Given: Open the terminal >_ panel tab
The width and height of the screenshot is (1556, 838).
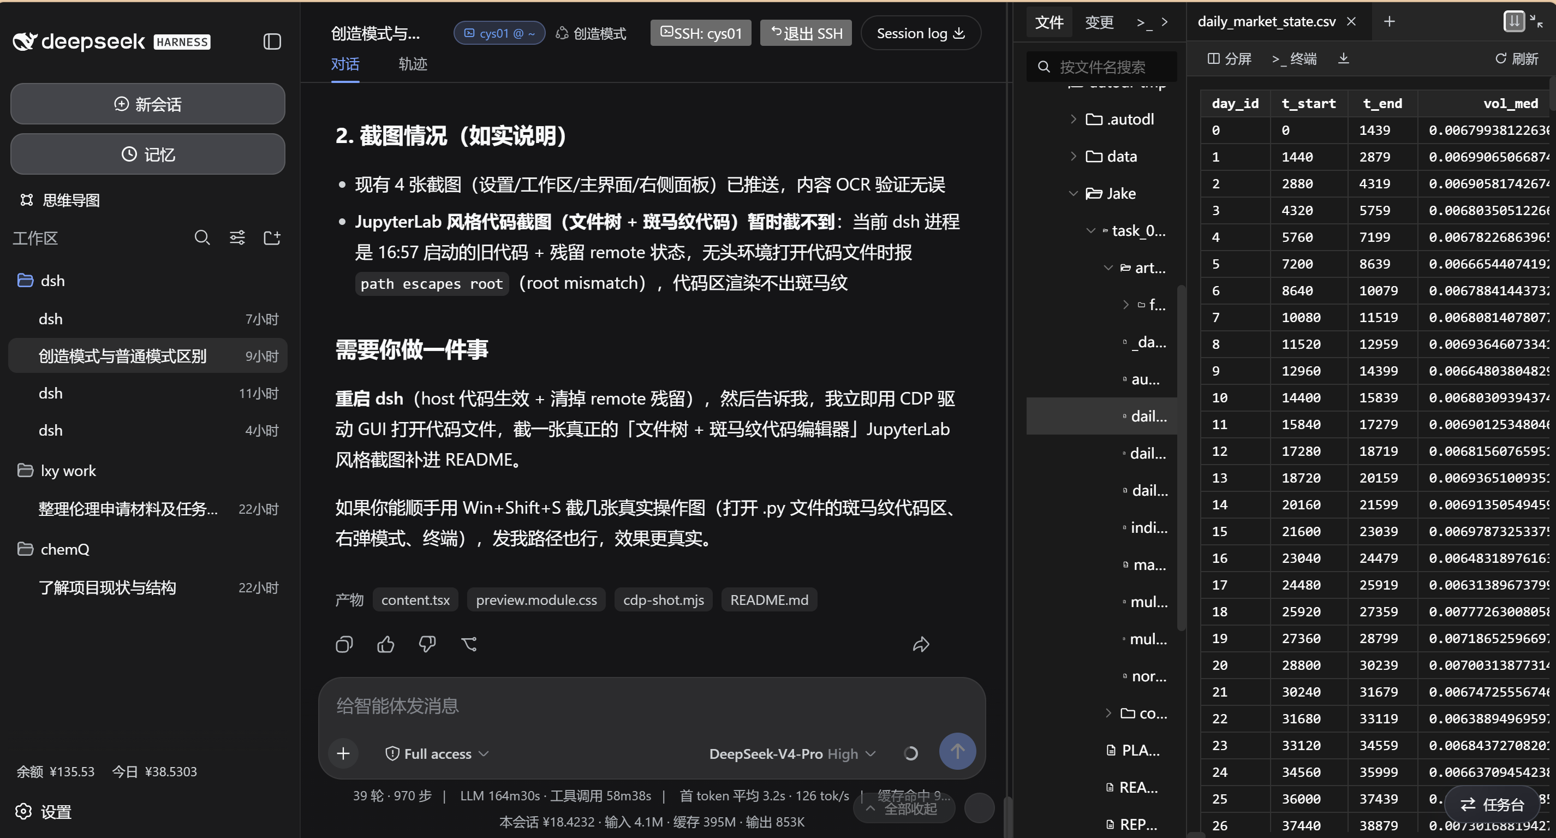Looking at the screenshot, I should pyautogui.click(x=1143, y=22).
